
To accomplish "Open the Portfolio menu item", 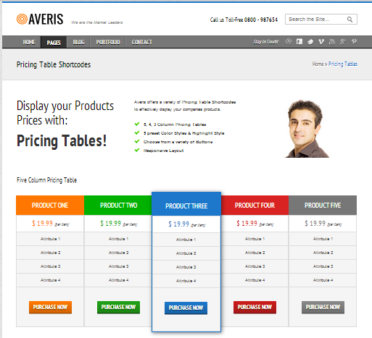I will coord(108,42).
